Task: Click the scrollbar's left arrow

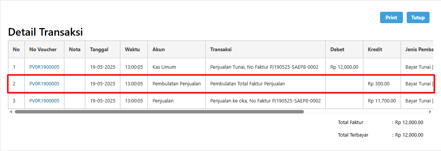Action: [x=11, y=112]
